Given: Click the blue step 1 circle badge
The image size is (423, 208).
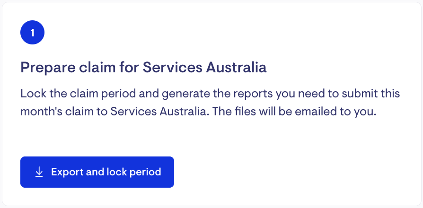Looking at the screenshot, I should (x=32, y=33).
